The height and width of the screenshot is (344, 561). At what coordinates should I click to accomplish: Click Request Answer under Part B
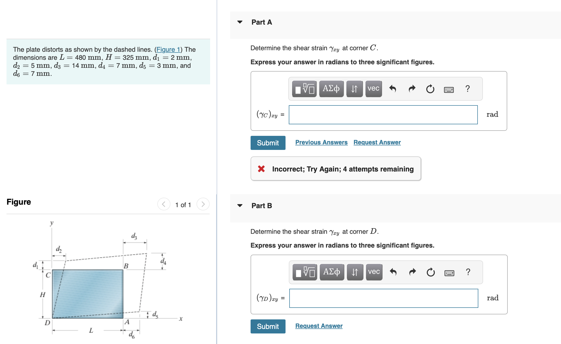(319, 326)
